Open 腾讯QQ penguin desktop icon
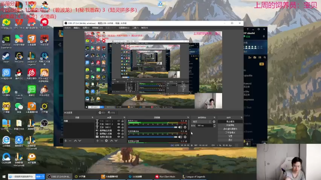The image size is (321, 180). (x=19, y=74)
